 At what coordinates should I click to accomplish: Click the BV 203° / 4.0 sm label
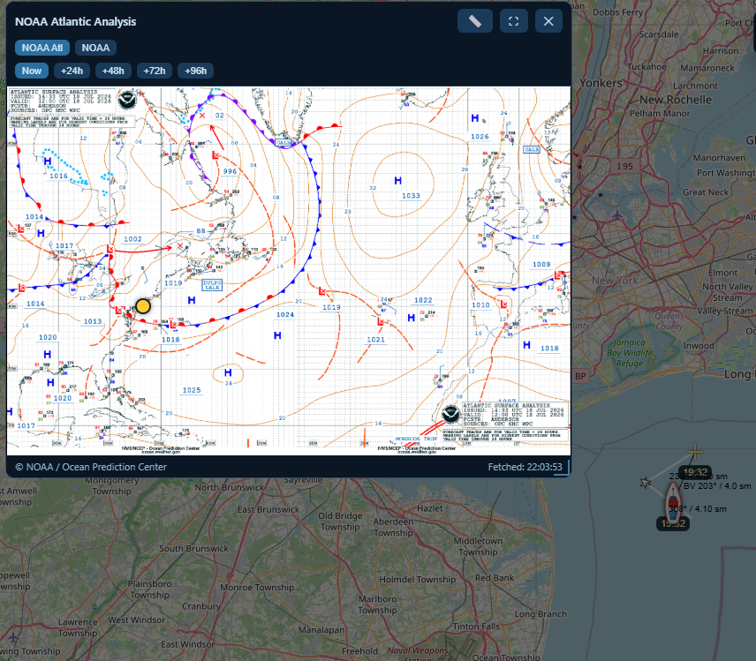(717, 486)
